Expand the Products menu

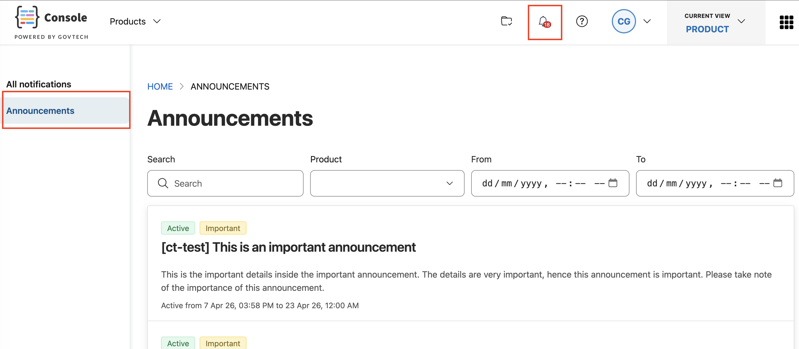pyautogui.click(x=135, y=21)
